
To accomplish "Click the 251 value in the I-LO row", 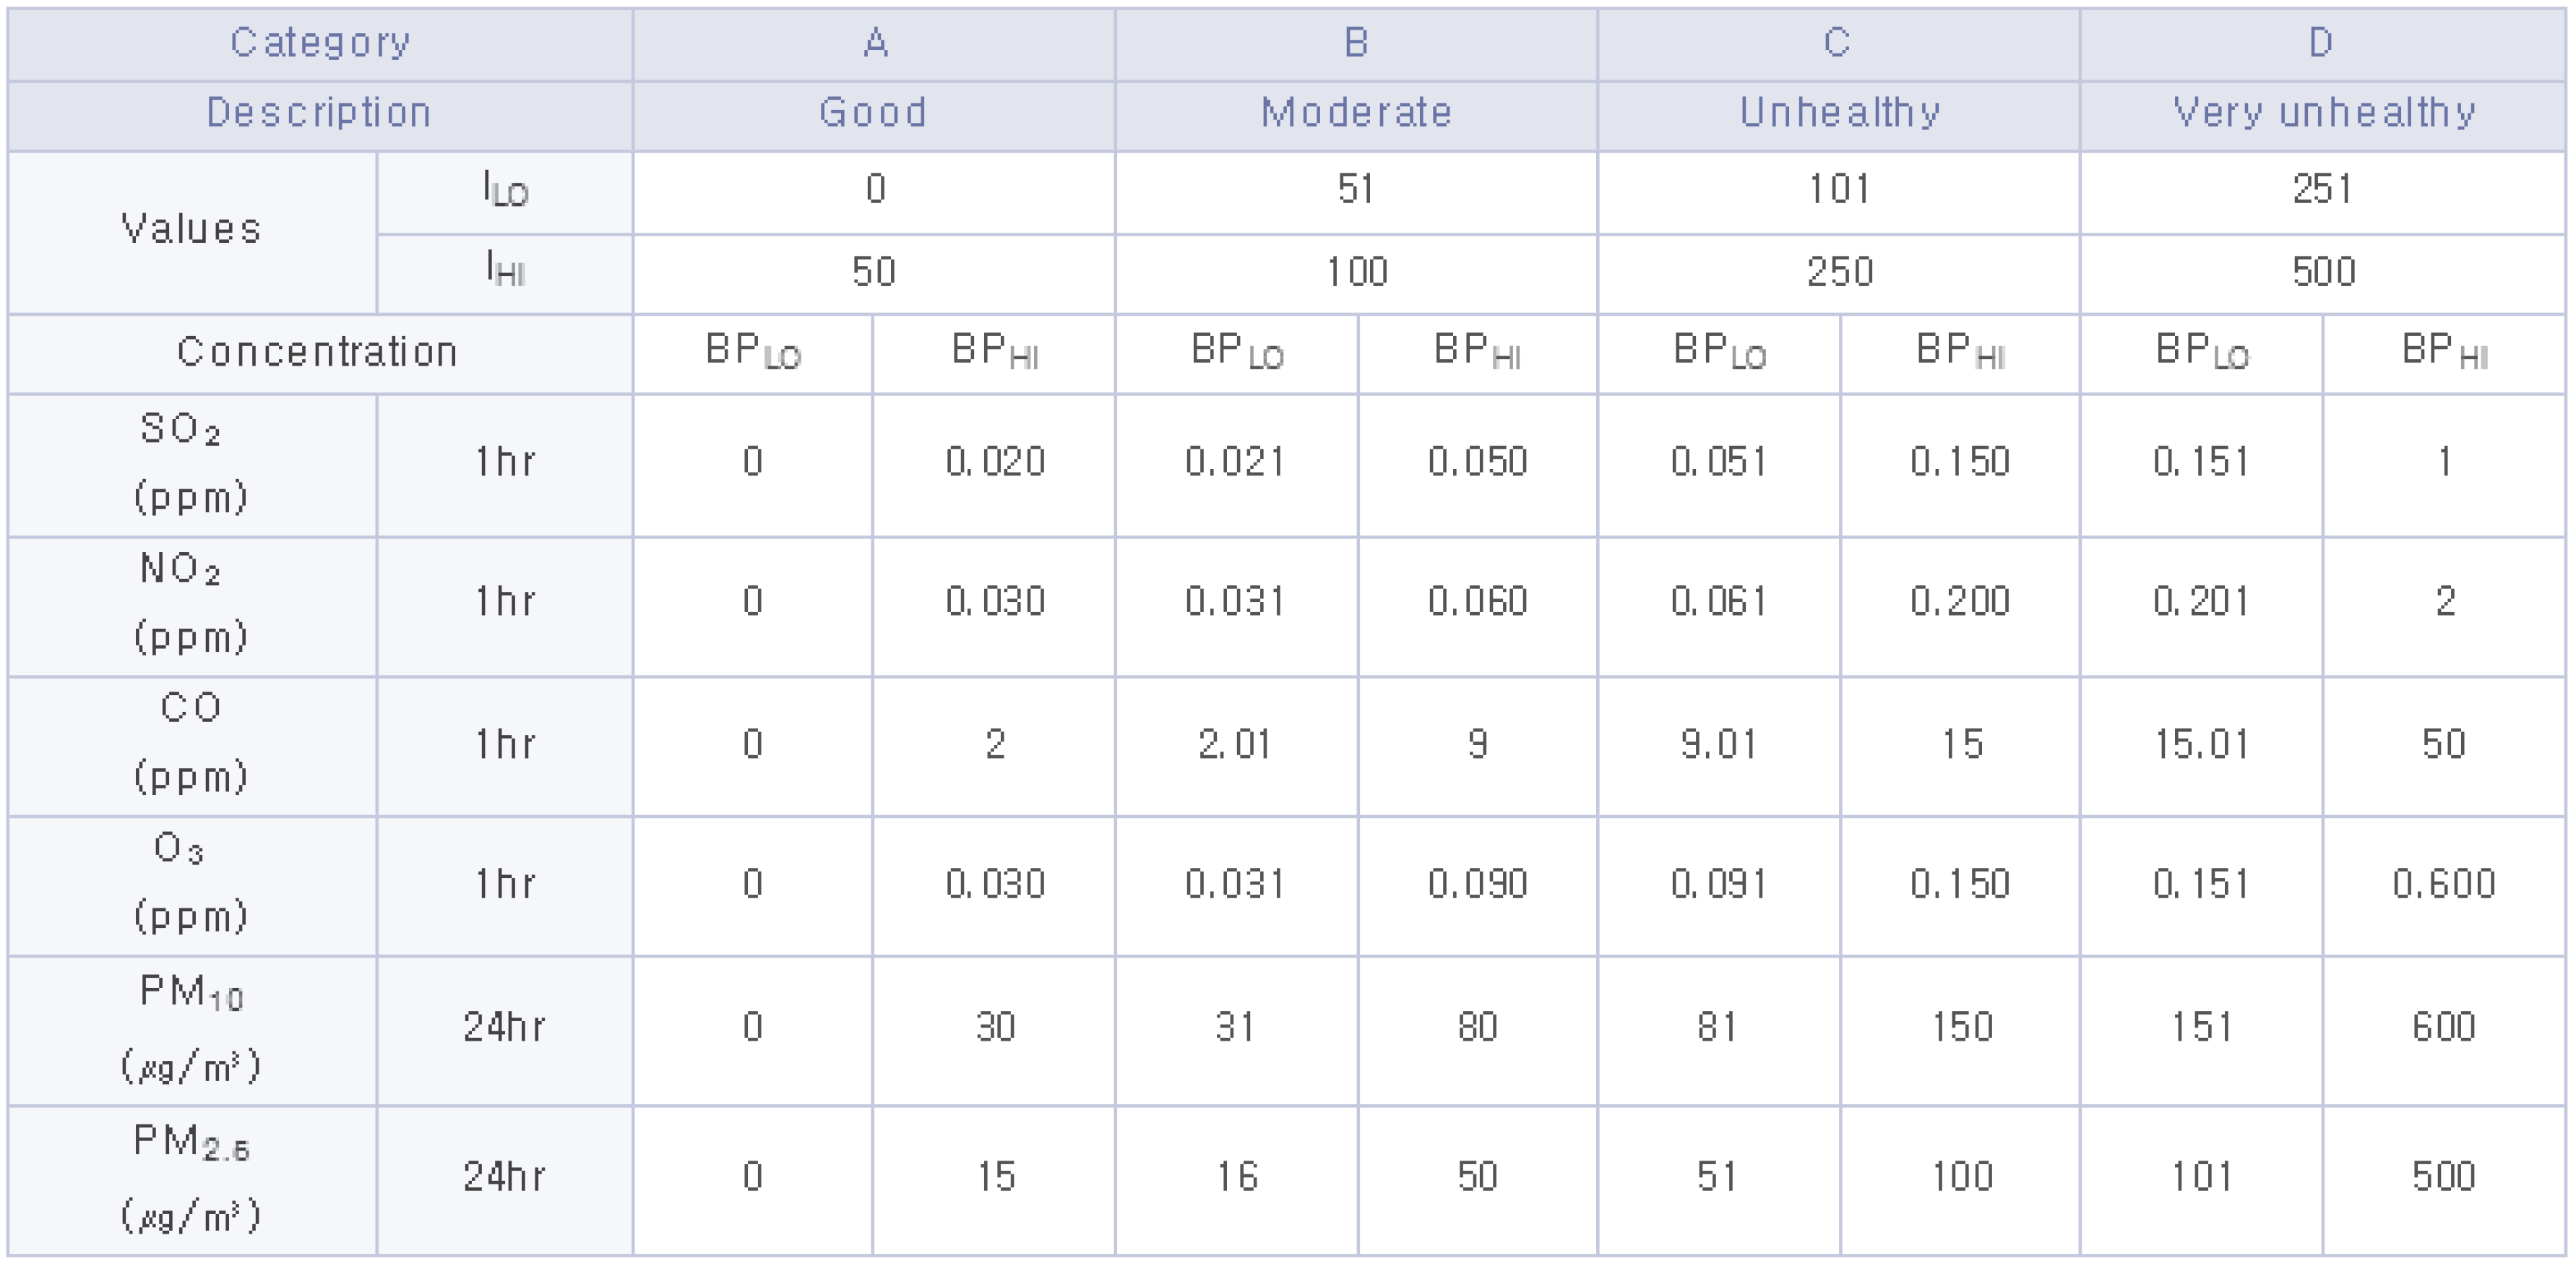I will coord(2322,189).
